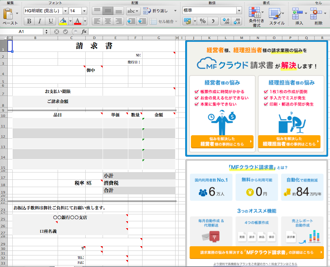The image size is (330, 267).
Task: Toggle wrap text (折り返し)
Action: 156,11
